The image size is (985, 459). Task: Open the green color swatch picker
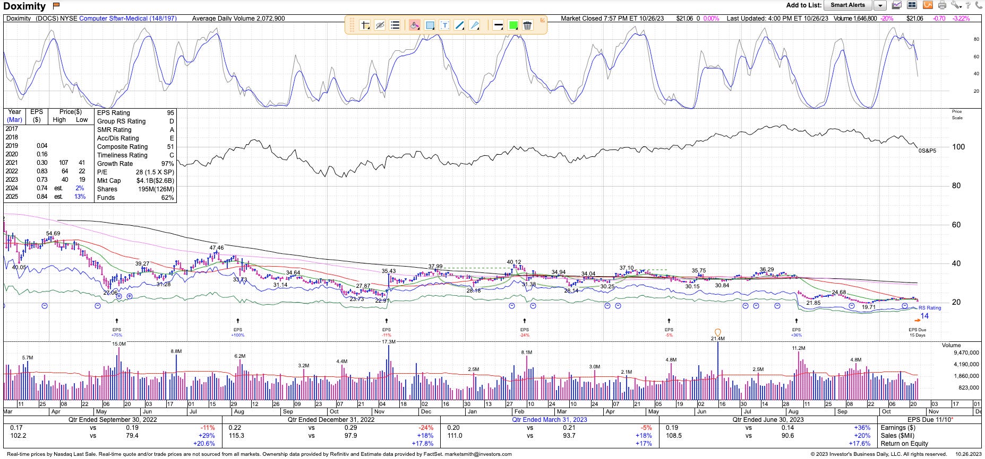(513, 25)
